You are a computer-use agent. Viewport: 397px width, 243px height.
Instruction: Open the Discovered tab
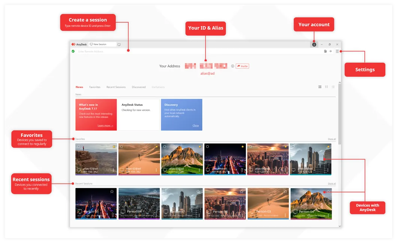139,87
